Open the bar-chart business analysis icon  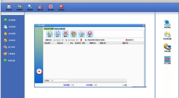tap(40, 7)
